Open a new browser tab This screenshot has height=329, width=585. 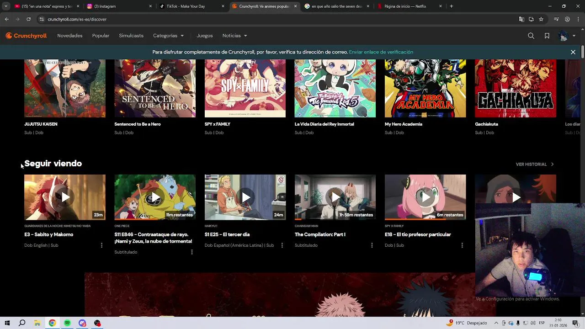tap(451, 6)
